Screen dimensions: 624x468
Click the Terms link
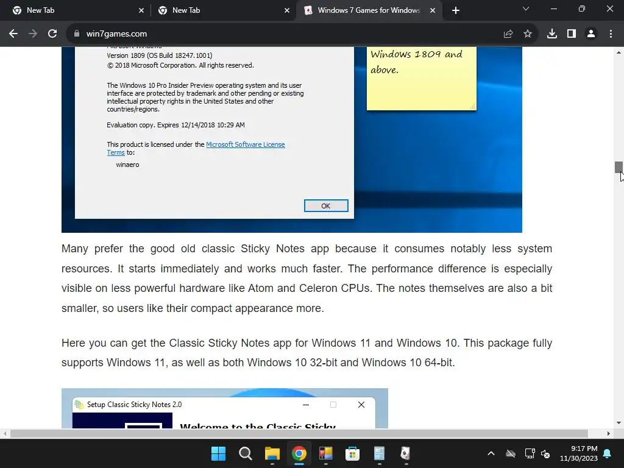pos(116,152)
